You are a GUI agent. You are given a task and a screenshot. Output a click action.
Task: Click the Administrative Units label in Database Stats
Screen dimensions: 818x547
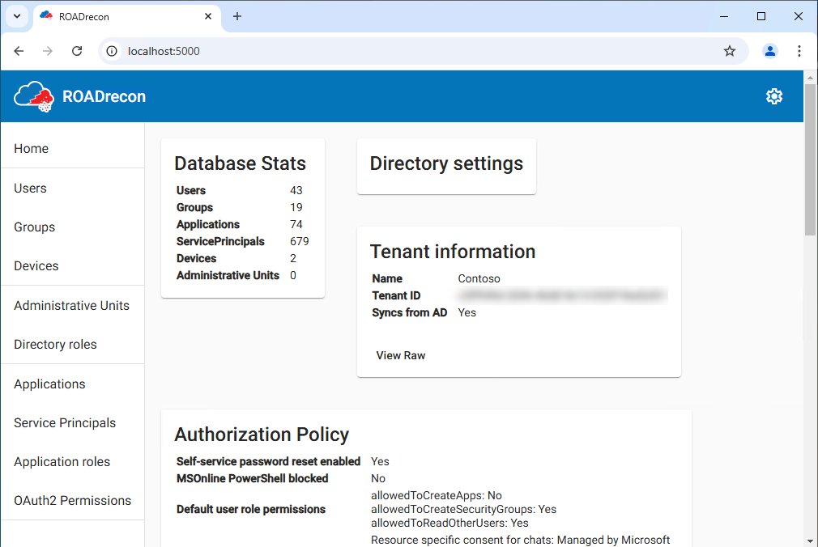228,275
